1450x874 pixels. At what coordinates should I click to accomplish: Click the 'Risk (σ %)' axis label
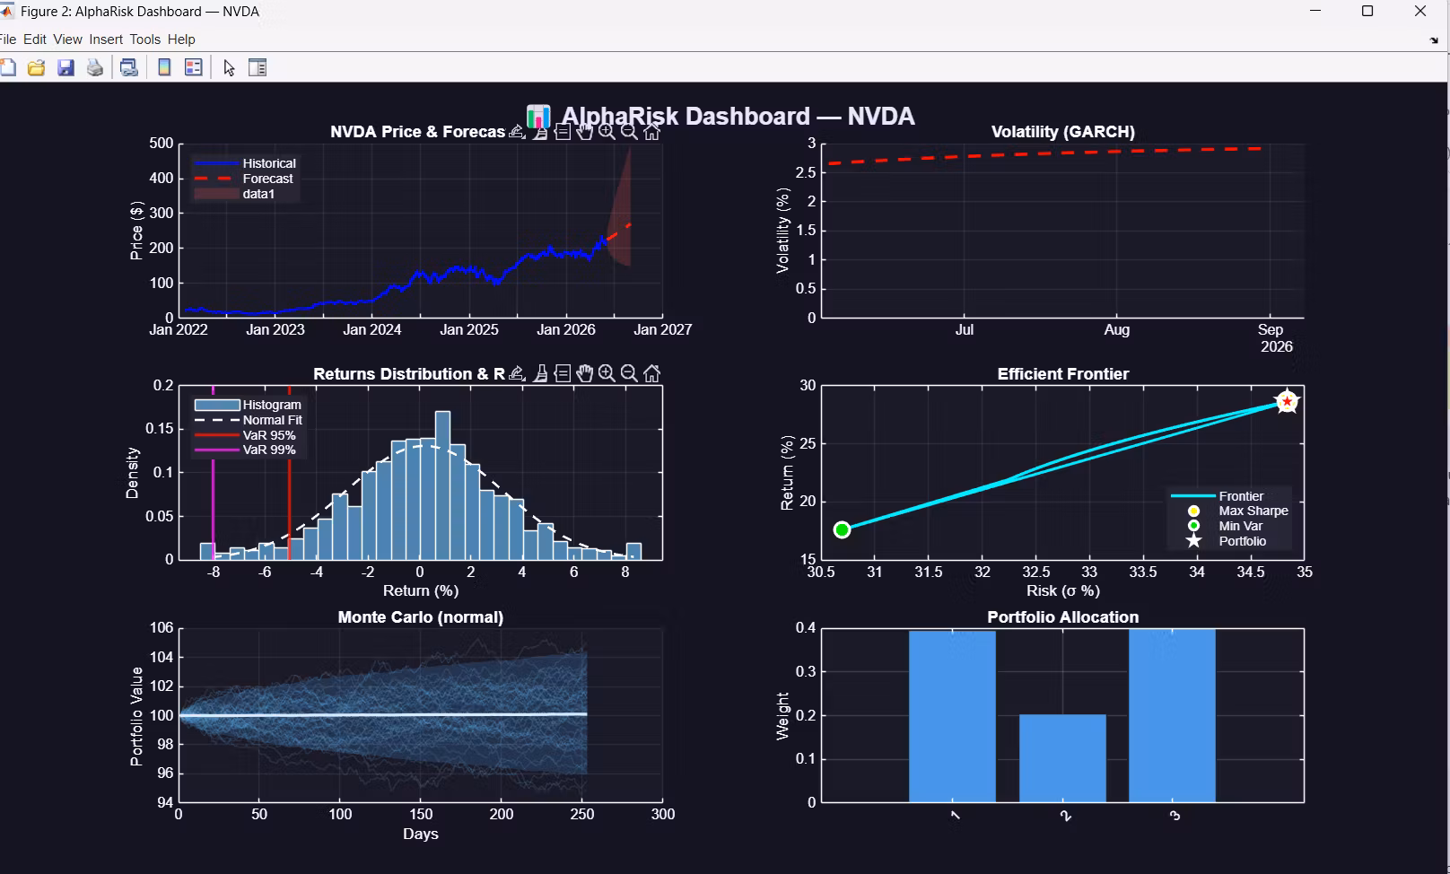(x=1063, y=590)
